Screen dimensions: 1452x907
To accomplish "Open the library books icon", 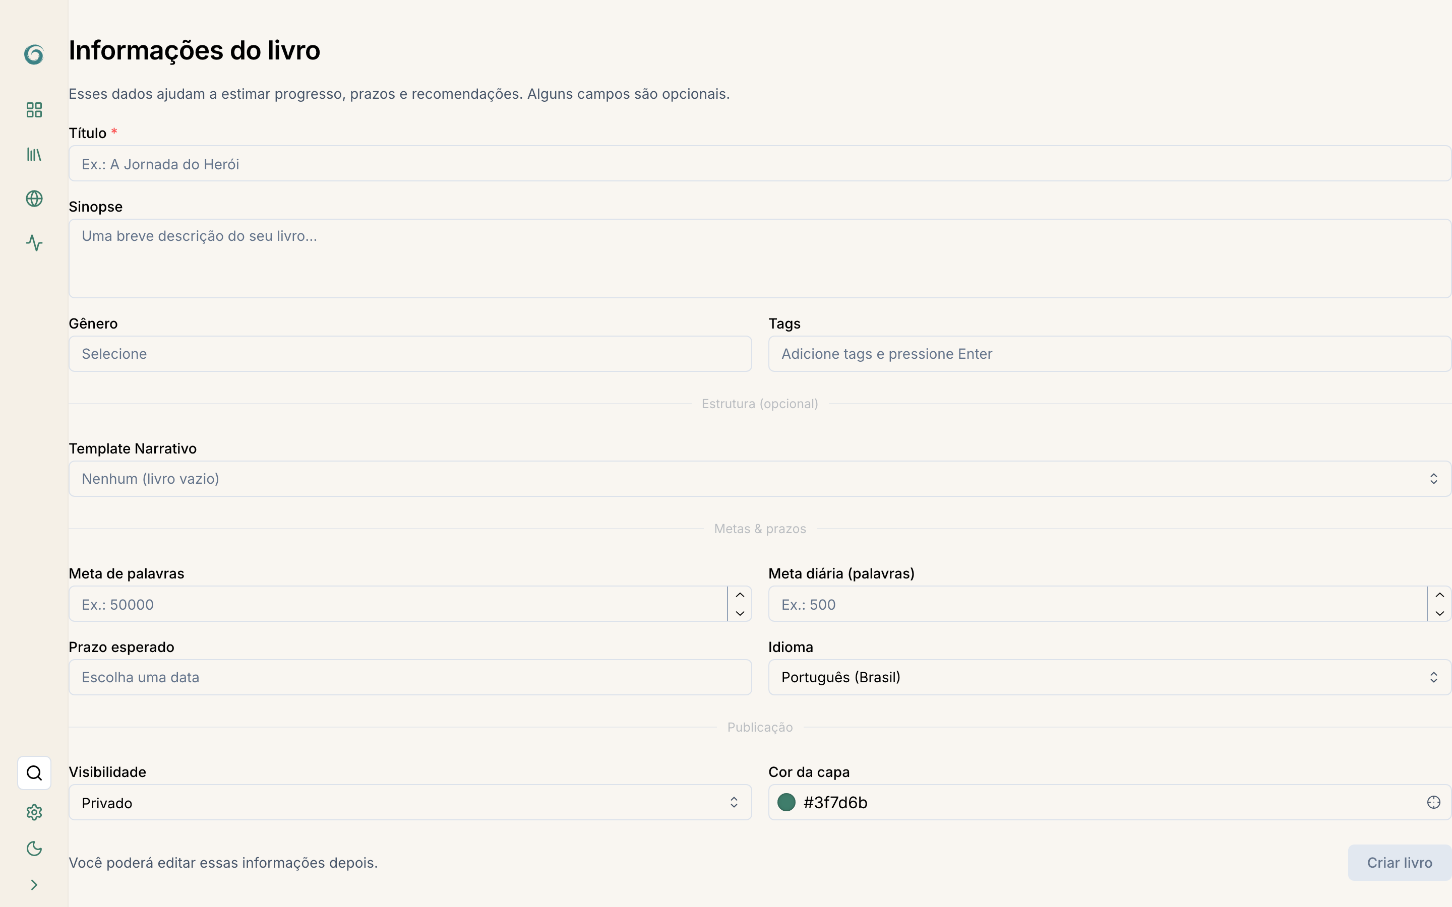I will (34, 155).
